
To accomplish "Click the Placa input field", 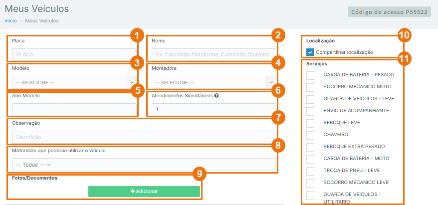I will (74, 54).
